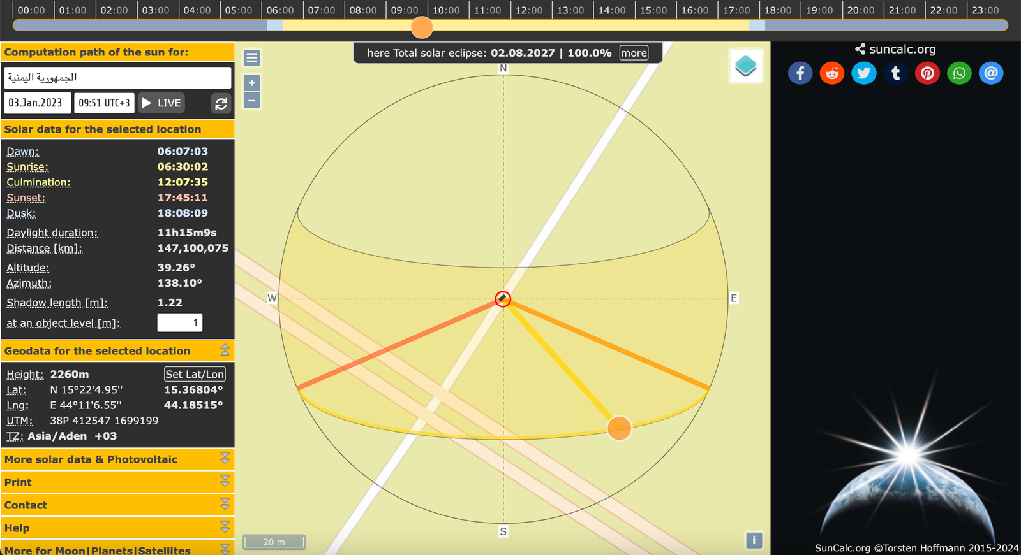Expand the Print section
The height and width of the screenshot is (555, 1021).
pos(225,482)
